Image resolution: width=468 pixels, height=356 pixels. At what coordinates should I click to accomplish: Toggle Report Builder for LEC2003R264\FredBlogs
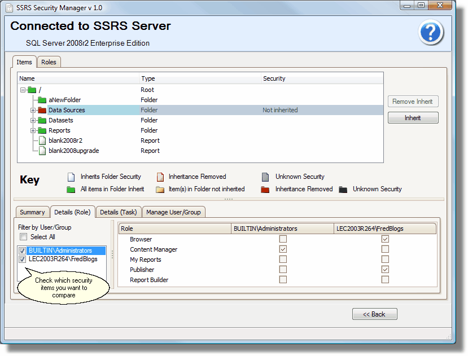pos(386,280)
